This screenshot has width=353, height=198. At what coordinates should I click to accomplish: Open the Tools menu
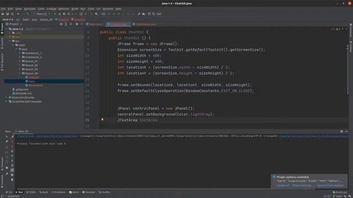[x=91, y=9]
